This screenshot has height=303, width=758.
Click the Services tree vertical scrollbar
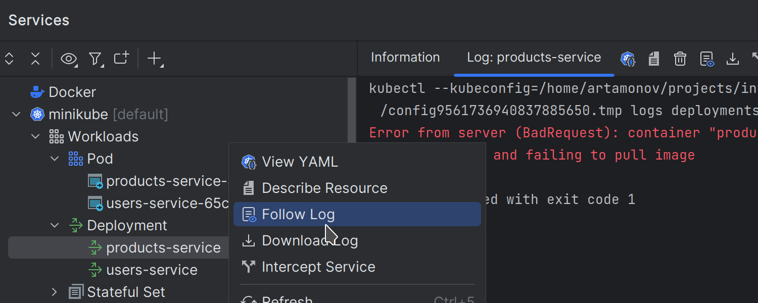tap(352, 111)
